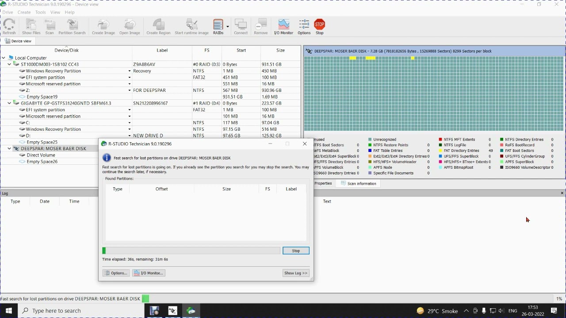The image size is (566, 318).
Task: Open dropdown arrow beside Windows Recovery Partition Recovery
Action: [x=130, y=71]
